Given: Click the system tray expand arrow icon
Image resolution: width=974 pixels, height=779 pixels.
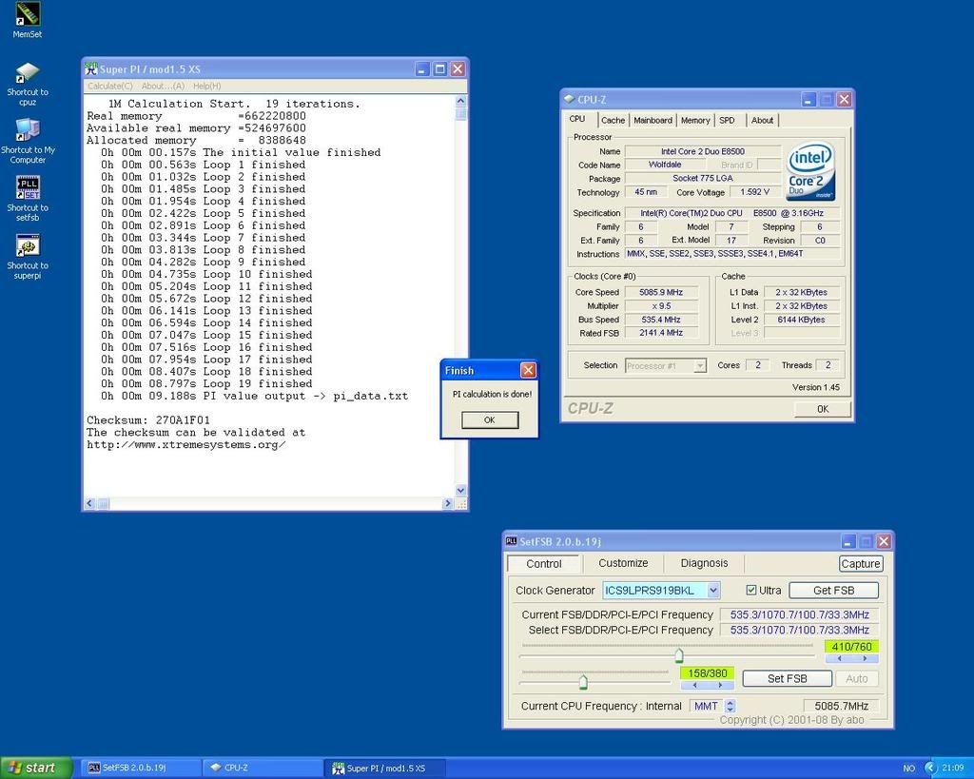Looking at the screenshot, I should coord(930,768).
